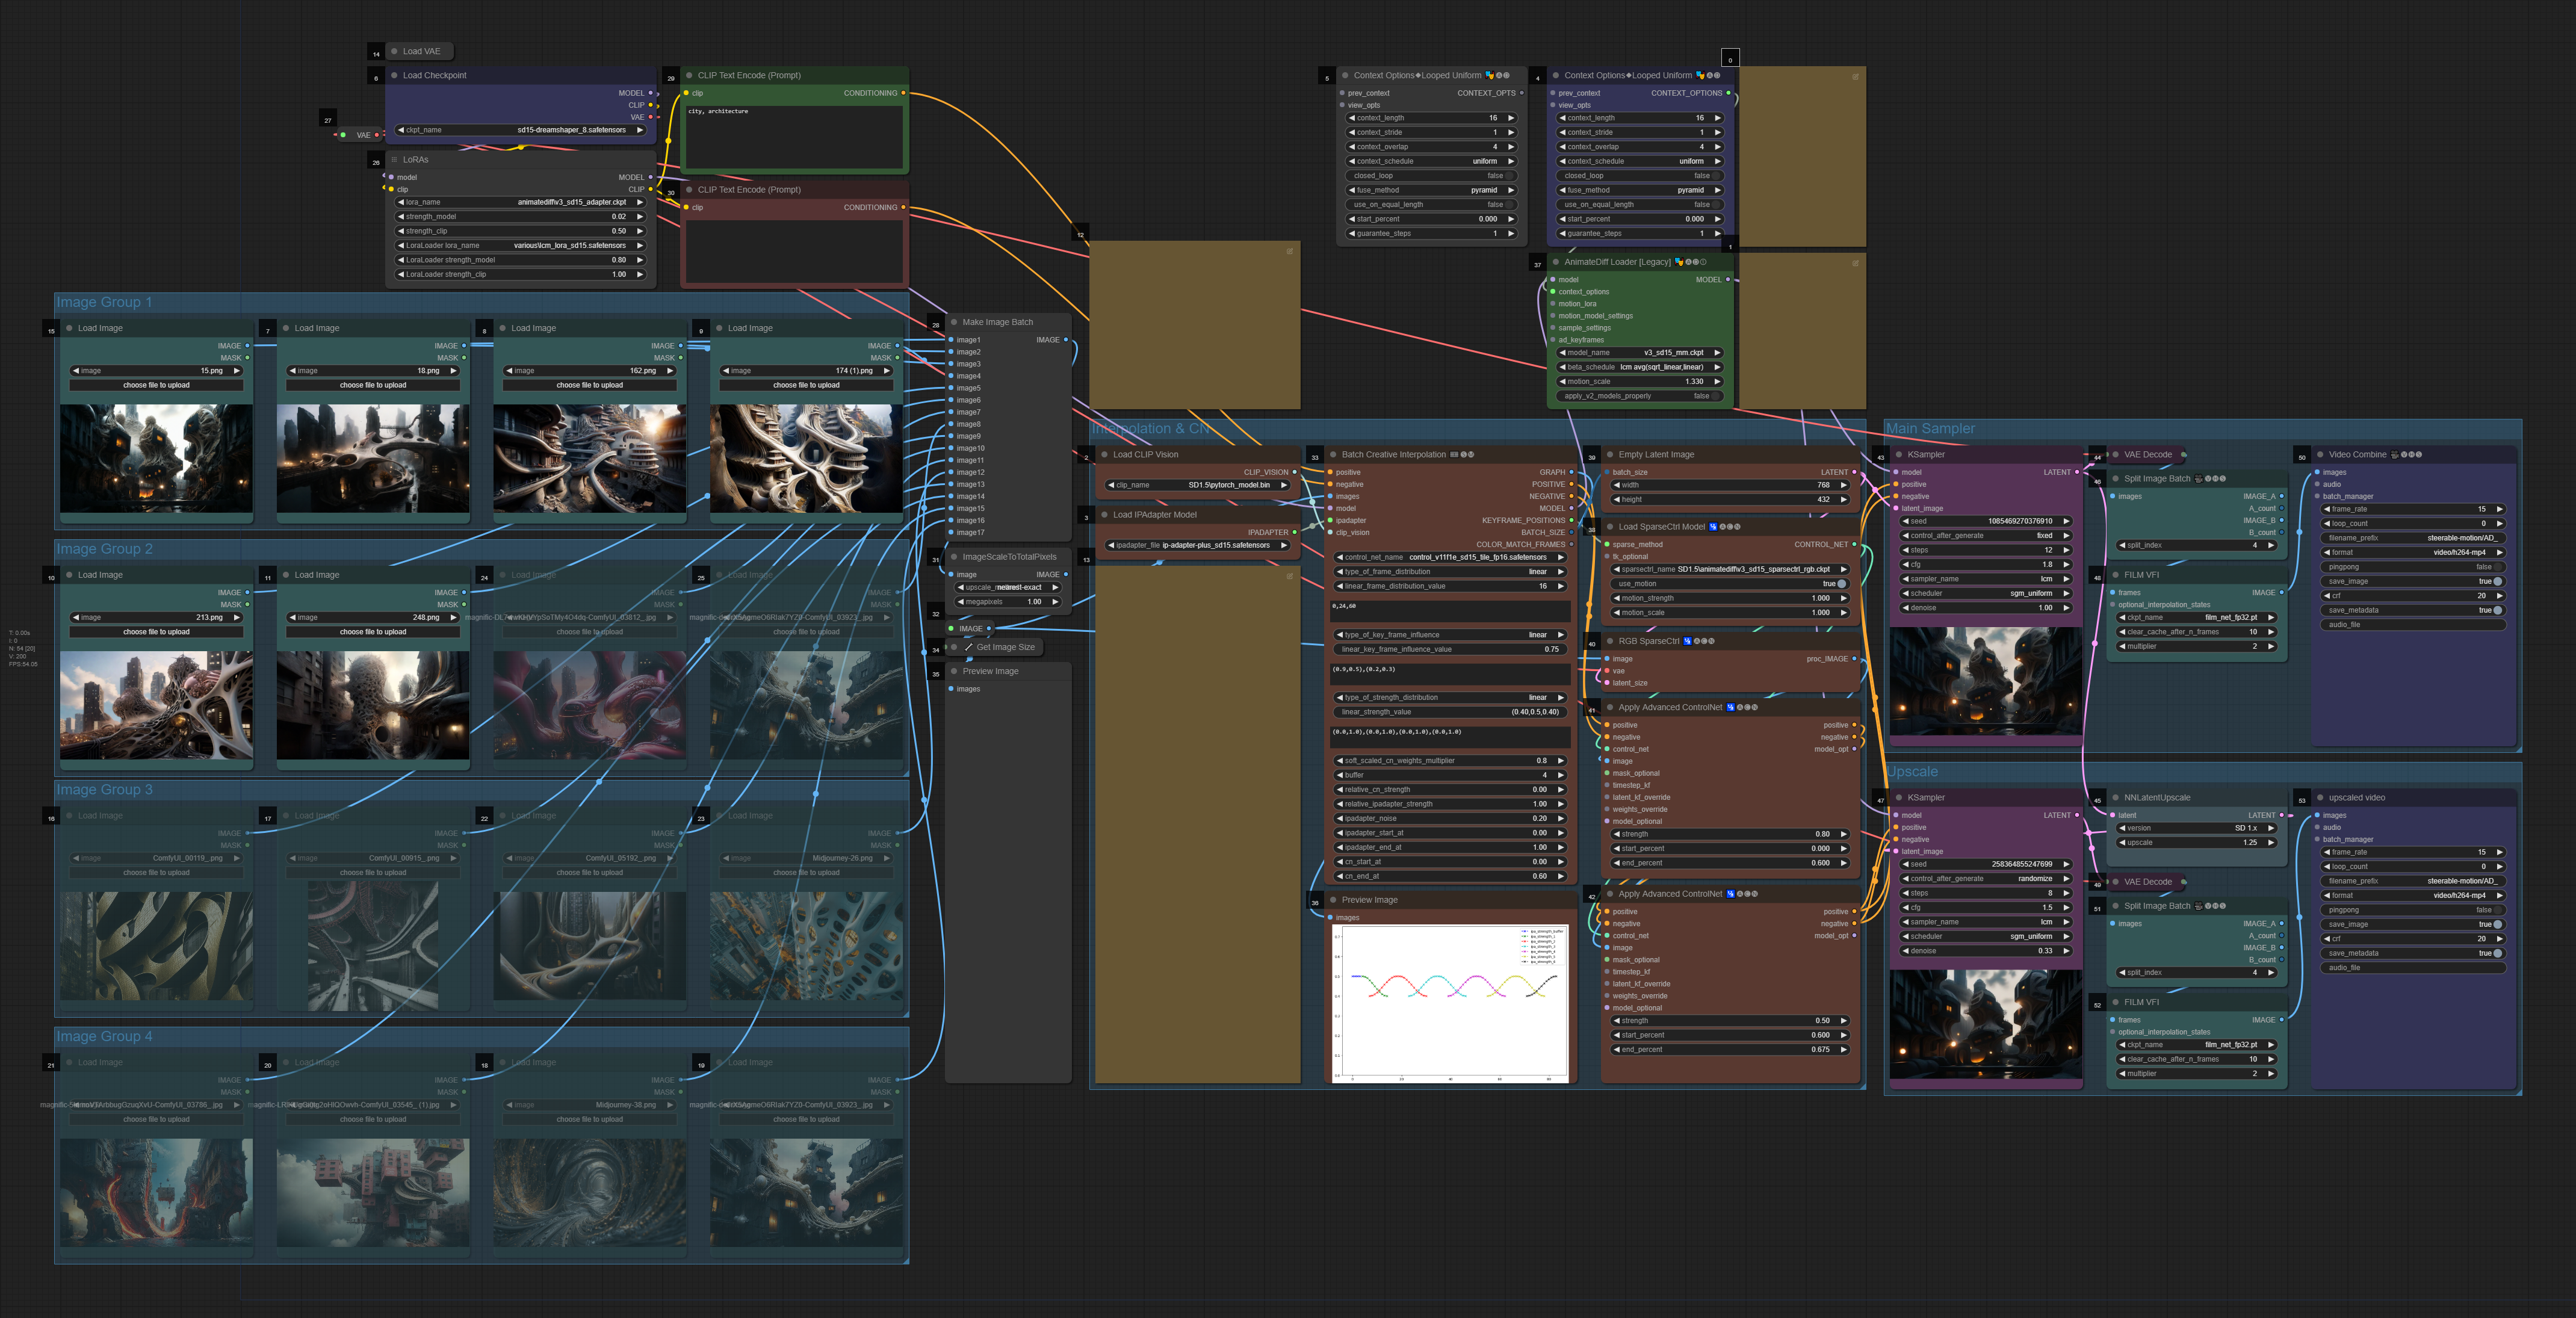Click the camera badge on Load SparseCtrl Model title
This screenshot has height=1318, width=2576.
pos(1713,527)
